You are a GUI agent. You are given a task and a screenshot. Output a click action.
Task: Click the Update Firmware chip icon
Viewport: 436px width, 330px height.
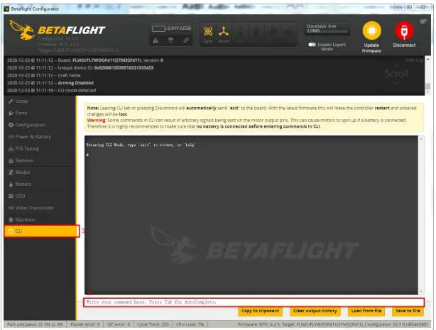[x=371, y=31]
